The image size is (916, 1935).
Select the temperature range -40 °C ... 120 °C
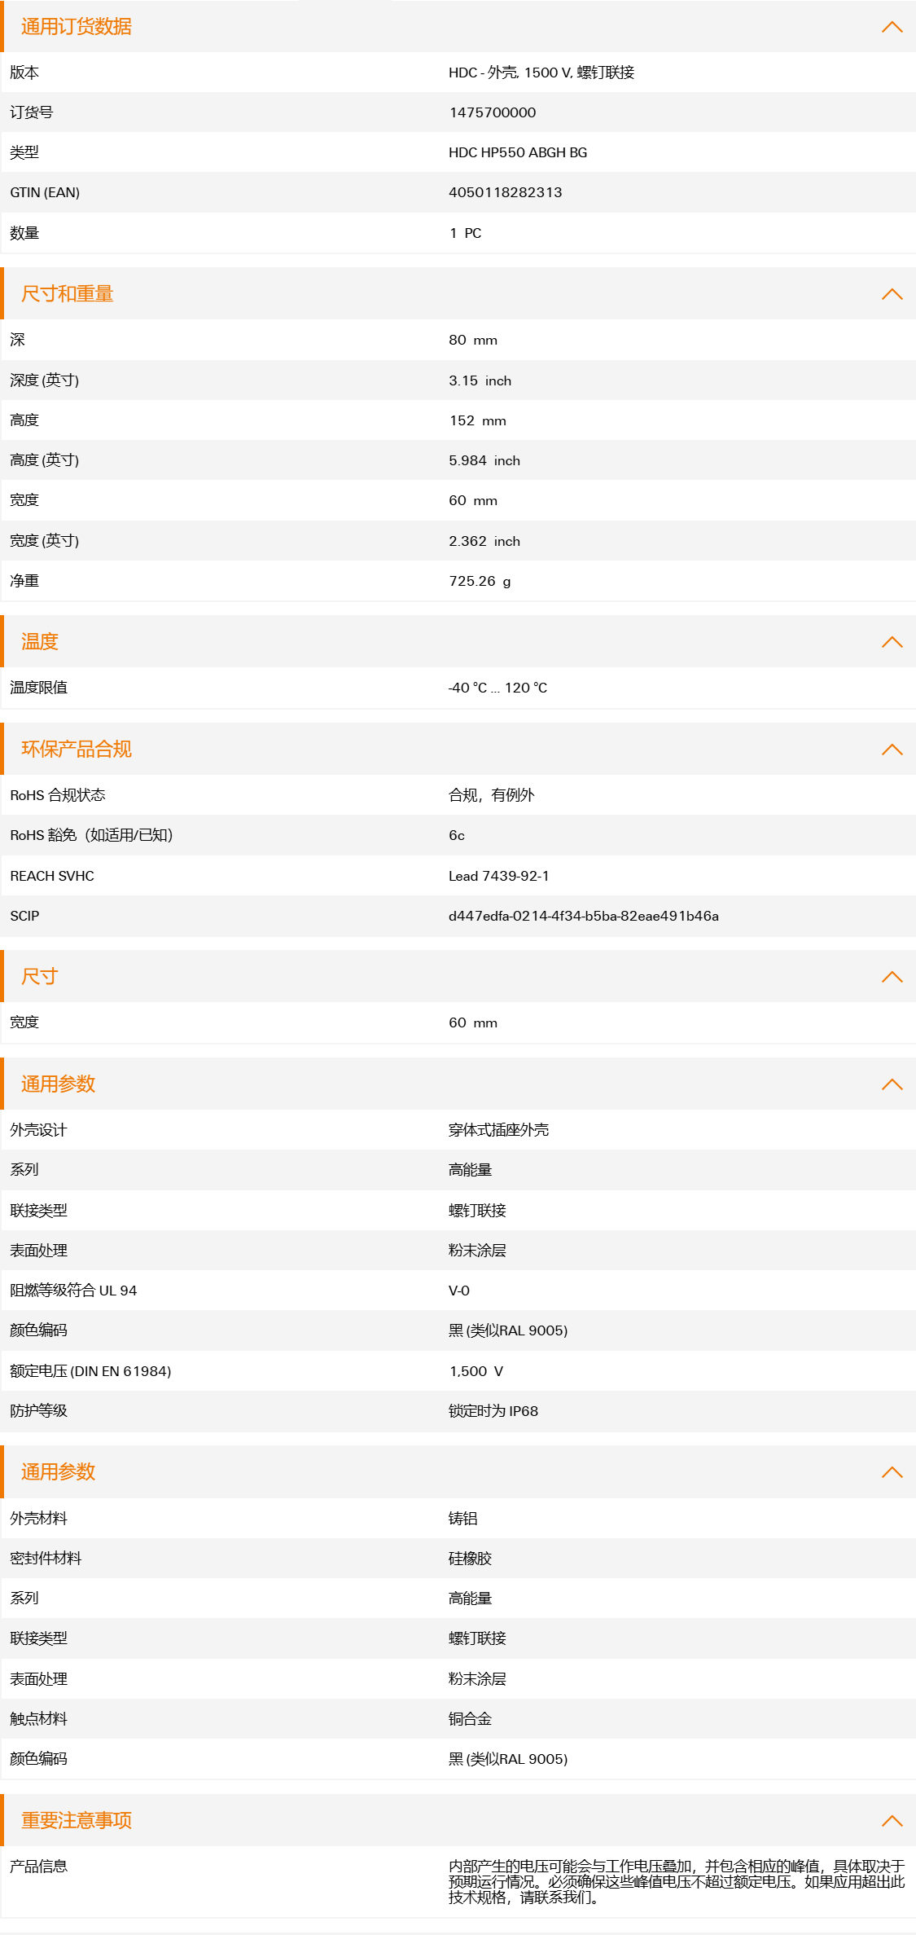pos(497,688)
